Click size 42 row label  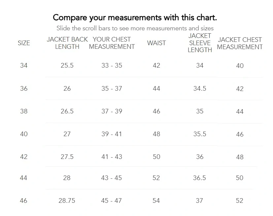(x=24, y=157)
